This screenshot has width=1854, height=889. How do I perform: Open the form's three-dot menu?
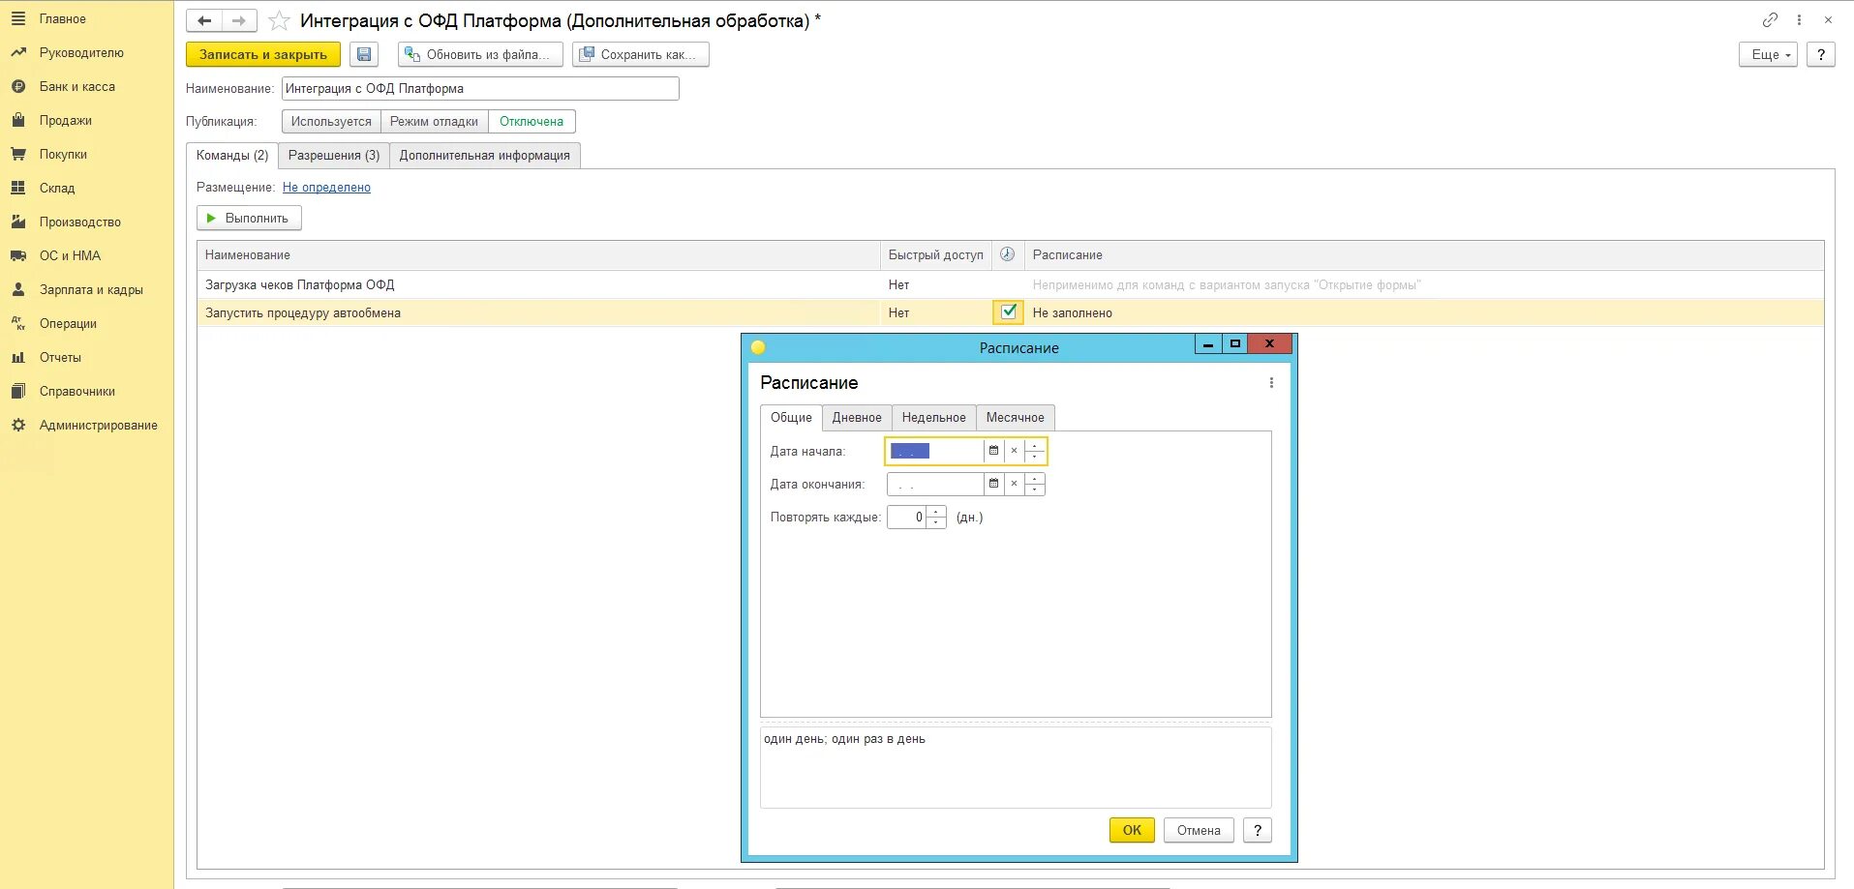click(x=1799, y=19)
